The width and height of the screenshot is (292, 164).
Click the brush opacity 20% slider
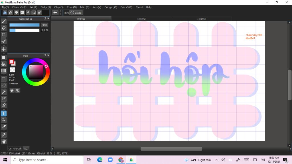(x=25, y=30)
